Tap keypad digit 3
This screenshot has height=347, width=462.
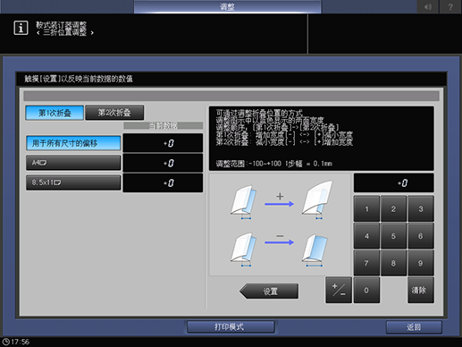421,208
